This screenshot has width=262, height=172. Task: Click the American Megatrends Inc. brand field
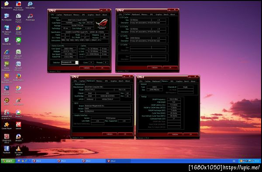coord(107,106)
